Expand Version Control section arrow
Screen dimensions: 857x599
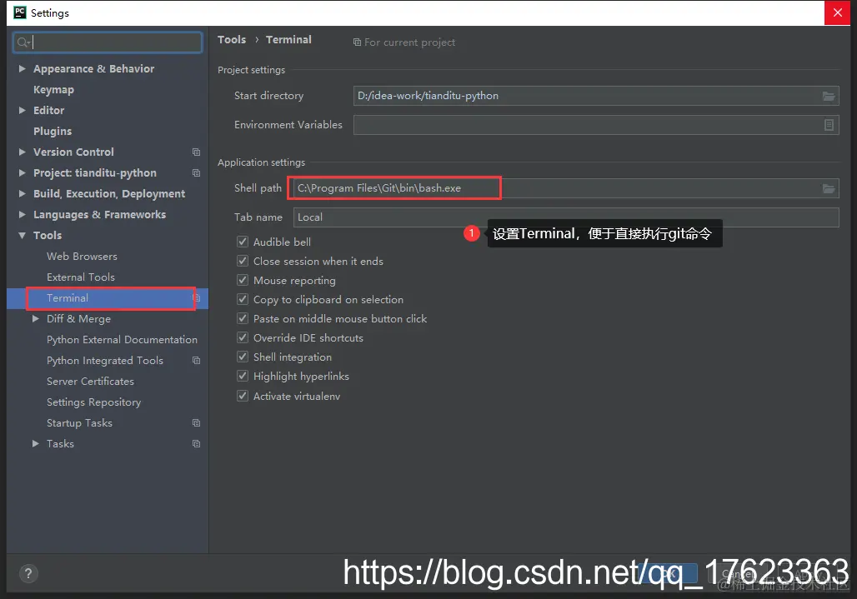(23, 152)
